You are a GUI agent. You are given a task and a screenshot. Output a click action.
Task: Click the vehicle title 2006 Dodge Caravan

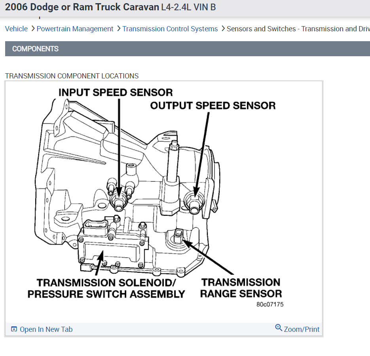click(110, 7)
